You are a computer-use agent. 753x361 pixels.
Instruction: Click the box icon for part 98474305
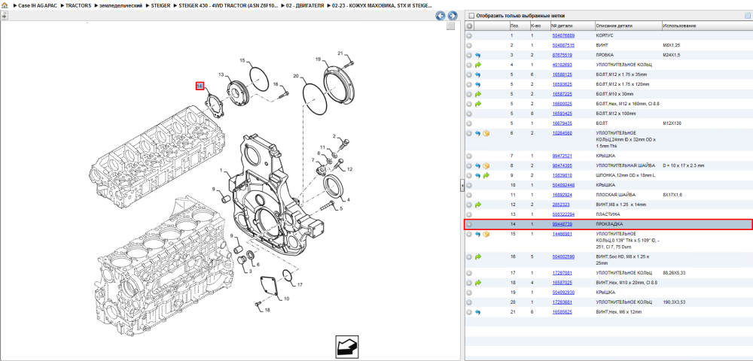486,165
